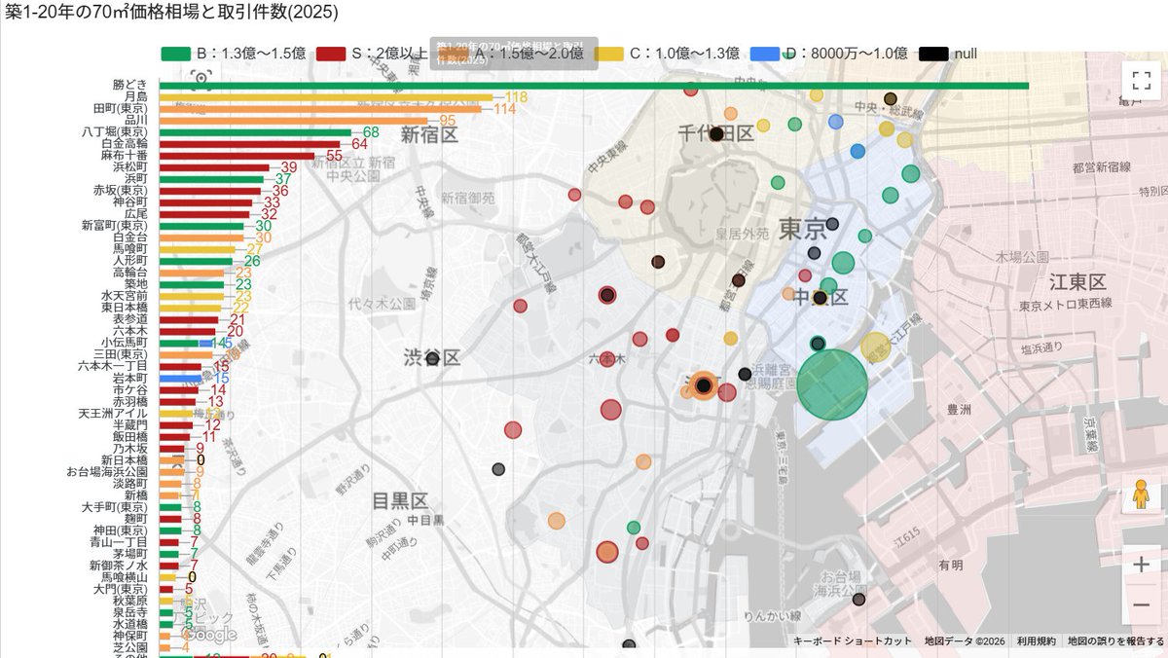Image resolution: width=1168 pixels, height=658 pixels.
Task: Click the axis label 築地
Action: (x=136, y=283)
